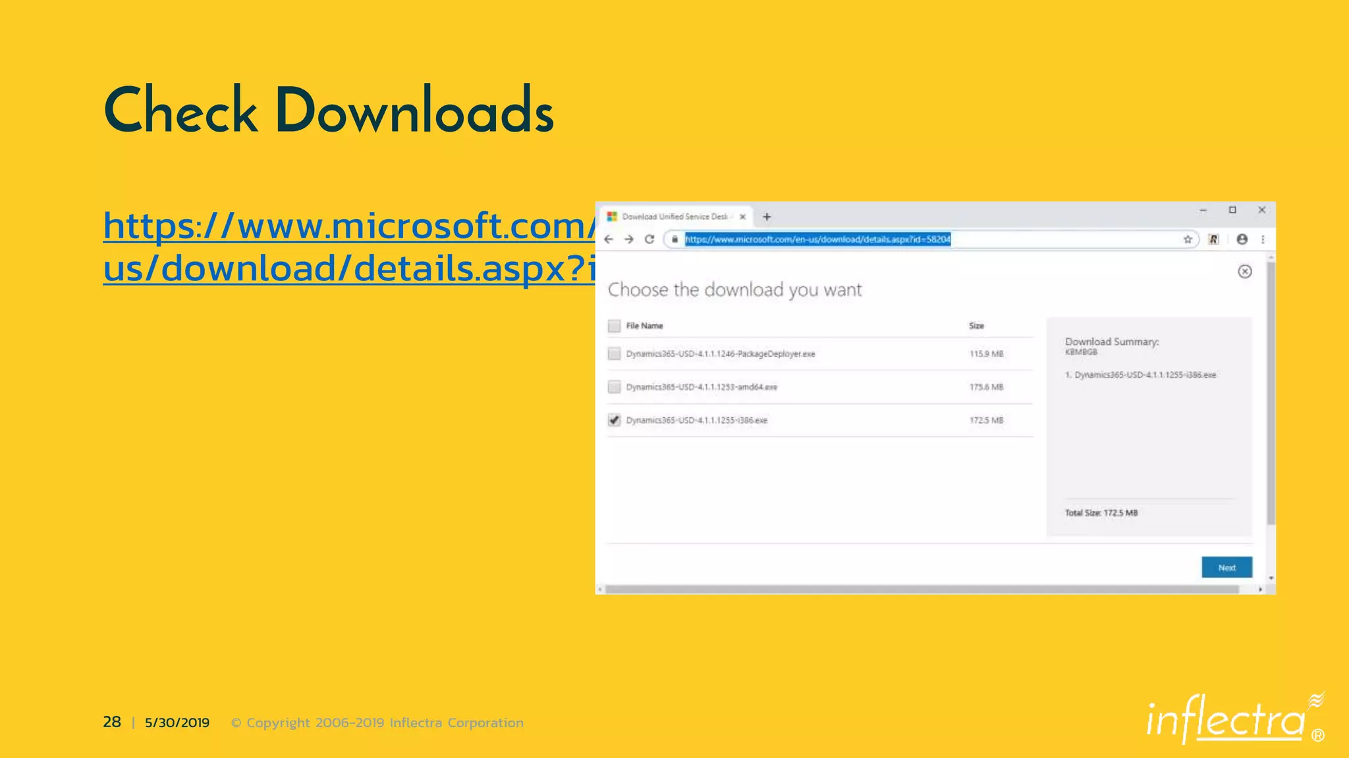This screenshot has height=758, width=1349.
Task: Click the summary entry 1. Dynamics365-USD-4.1.1.1255-i386.exe
Action: [1141, 375]
